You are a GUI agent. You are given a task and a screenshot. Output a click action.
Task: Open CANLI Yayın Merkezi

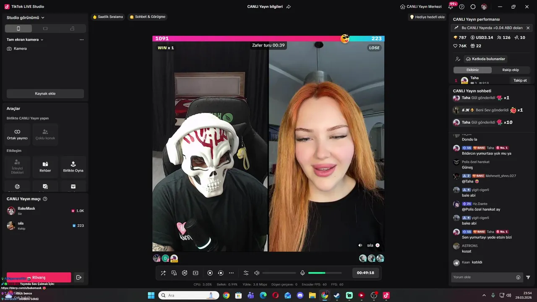[x=421, y=7]
